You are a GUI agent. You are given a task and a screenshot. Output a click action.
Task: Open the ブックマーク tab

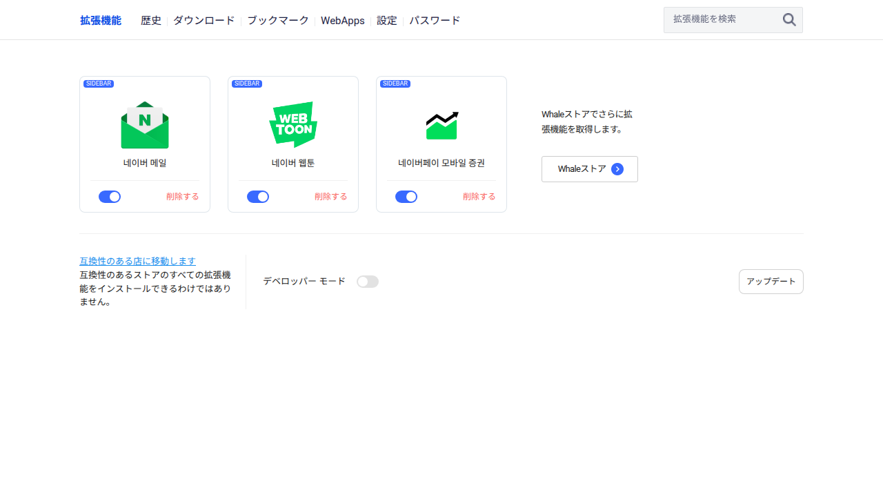tap(278, 21)
